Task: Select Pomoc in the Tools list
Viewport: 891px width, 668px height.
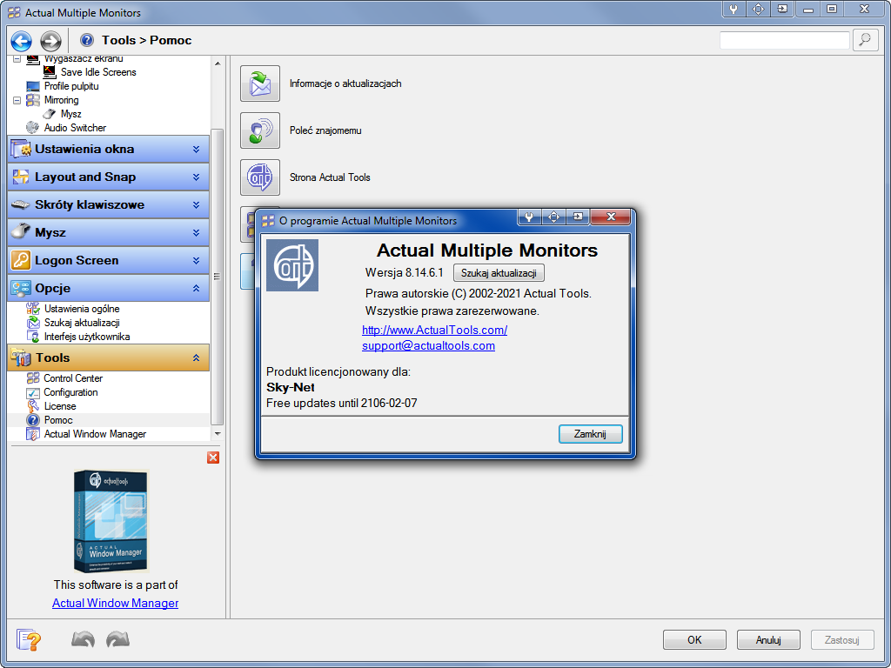Action: tap(58, 420)
